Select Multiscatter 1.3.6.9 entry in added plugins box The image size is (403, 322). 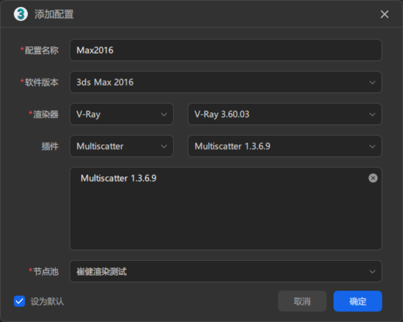(118, 178)
